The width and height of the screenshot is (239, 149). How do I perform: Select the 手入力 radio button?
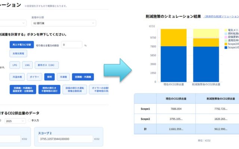30,120
